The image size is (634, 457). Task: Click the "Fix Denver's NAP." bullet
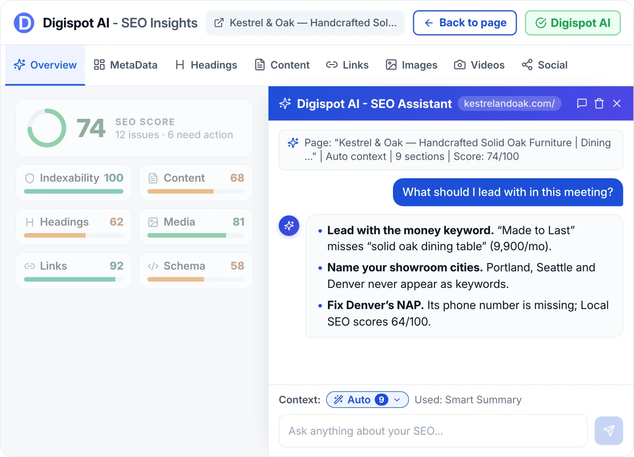pyautogui.click(x=464, y=313)
